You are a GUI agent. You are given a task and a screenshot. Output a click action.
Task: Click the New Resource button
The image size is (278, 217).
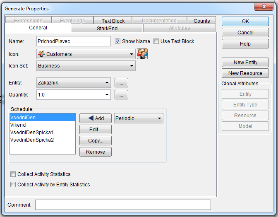tap(245, 73)
